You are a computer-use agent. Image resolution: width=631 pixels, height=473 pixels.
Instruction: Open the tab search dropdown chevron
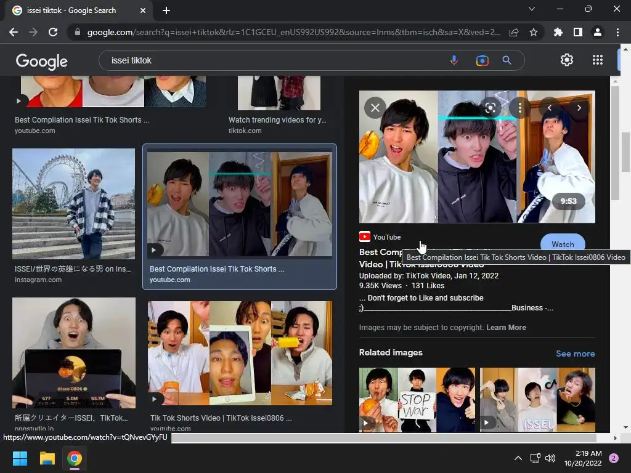click(532, 9)
